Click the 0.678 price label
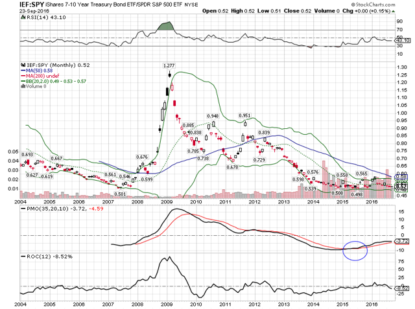 (x=232, y=167)
